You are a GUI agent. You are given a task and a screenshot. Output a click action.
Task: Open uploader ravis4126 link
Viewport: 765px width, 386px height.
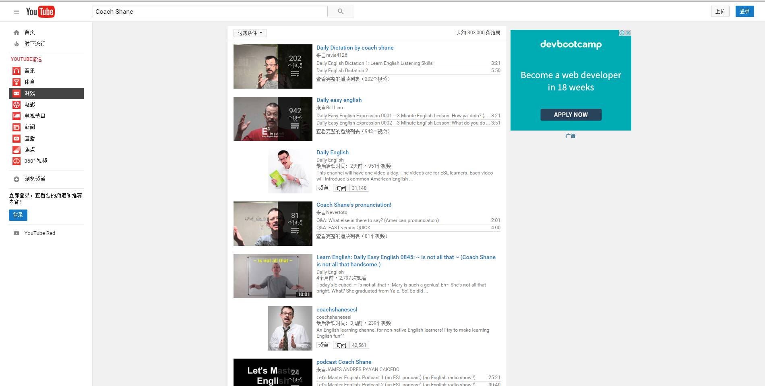point(337,55)
